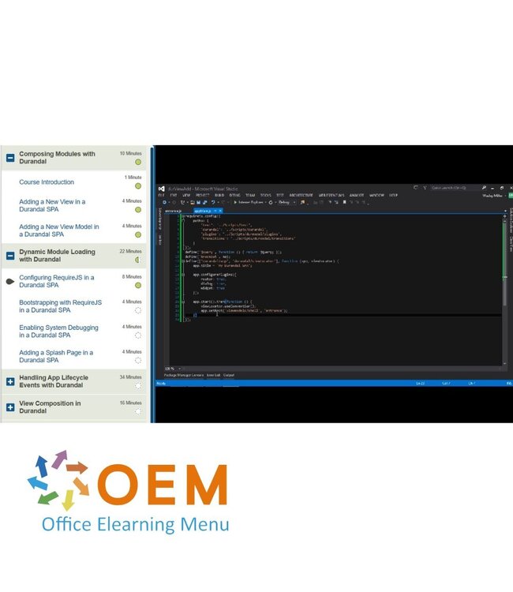
Task: Click green status dot for Composing Modules section
Action: pyautogui.click(x=138, y=162)
